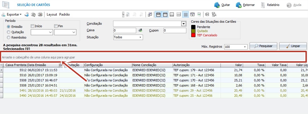Click the Cupom input field
The image size is (308, 114).
tap(175, 31)
